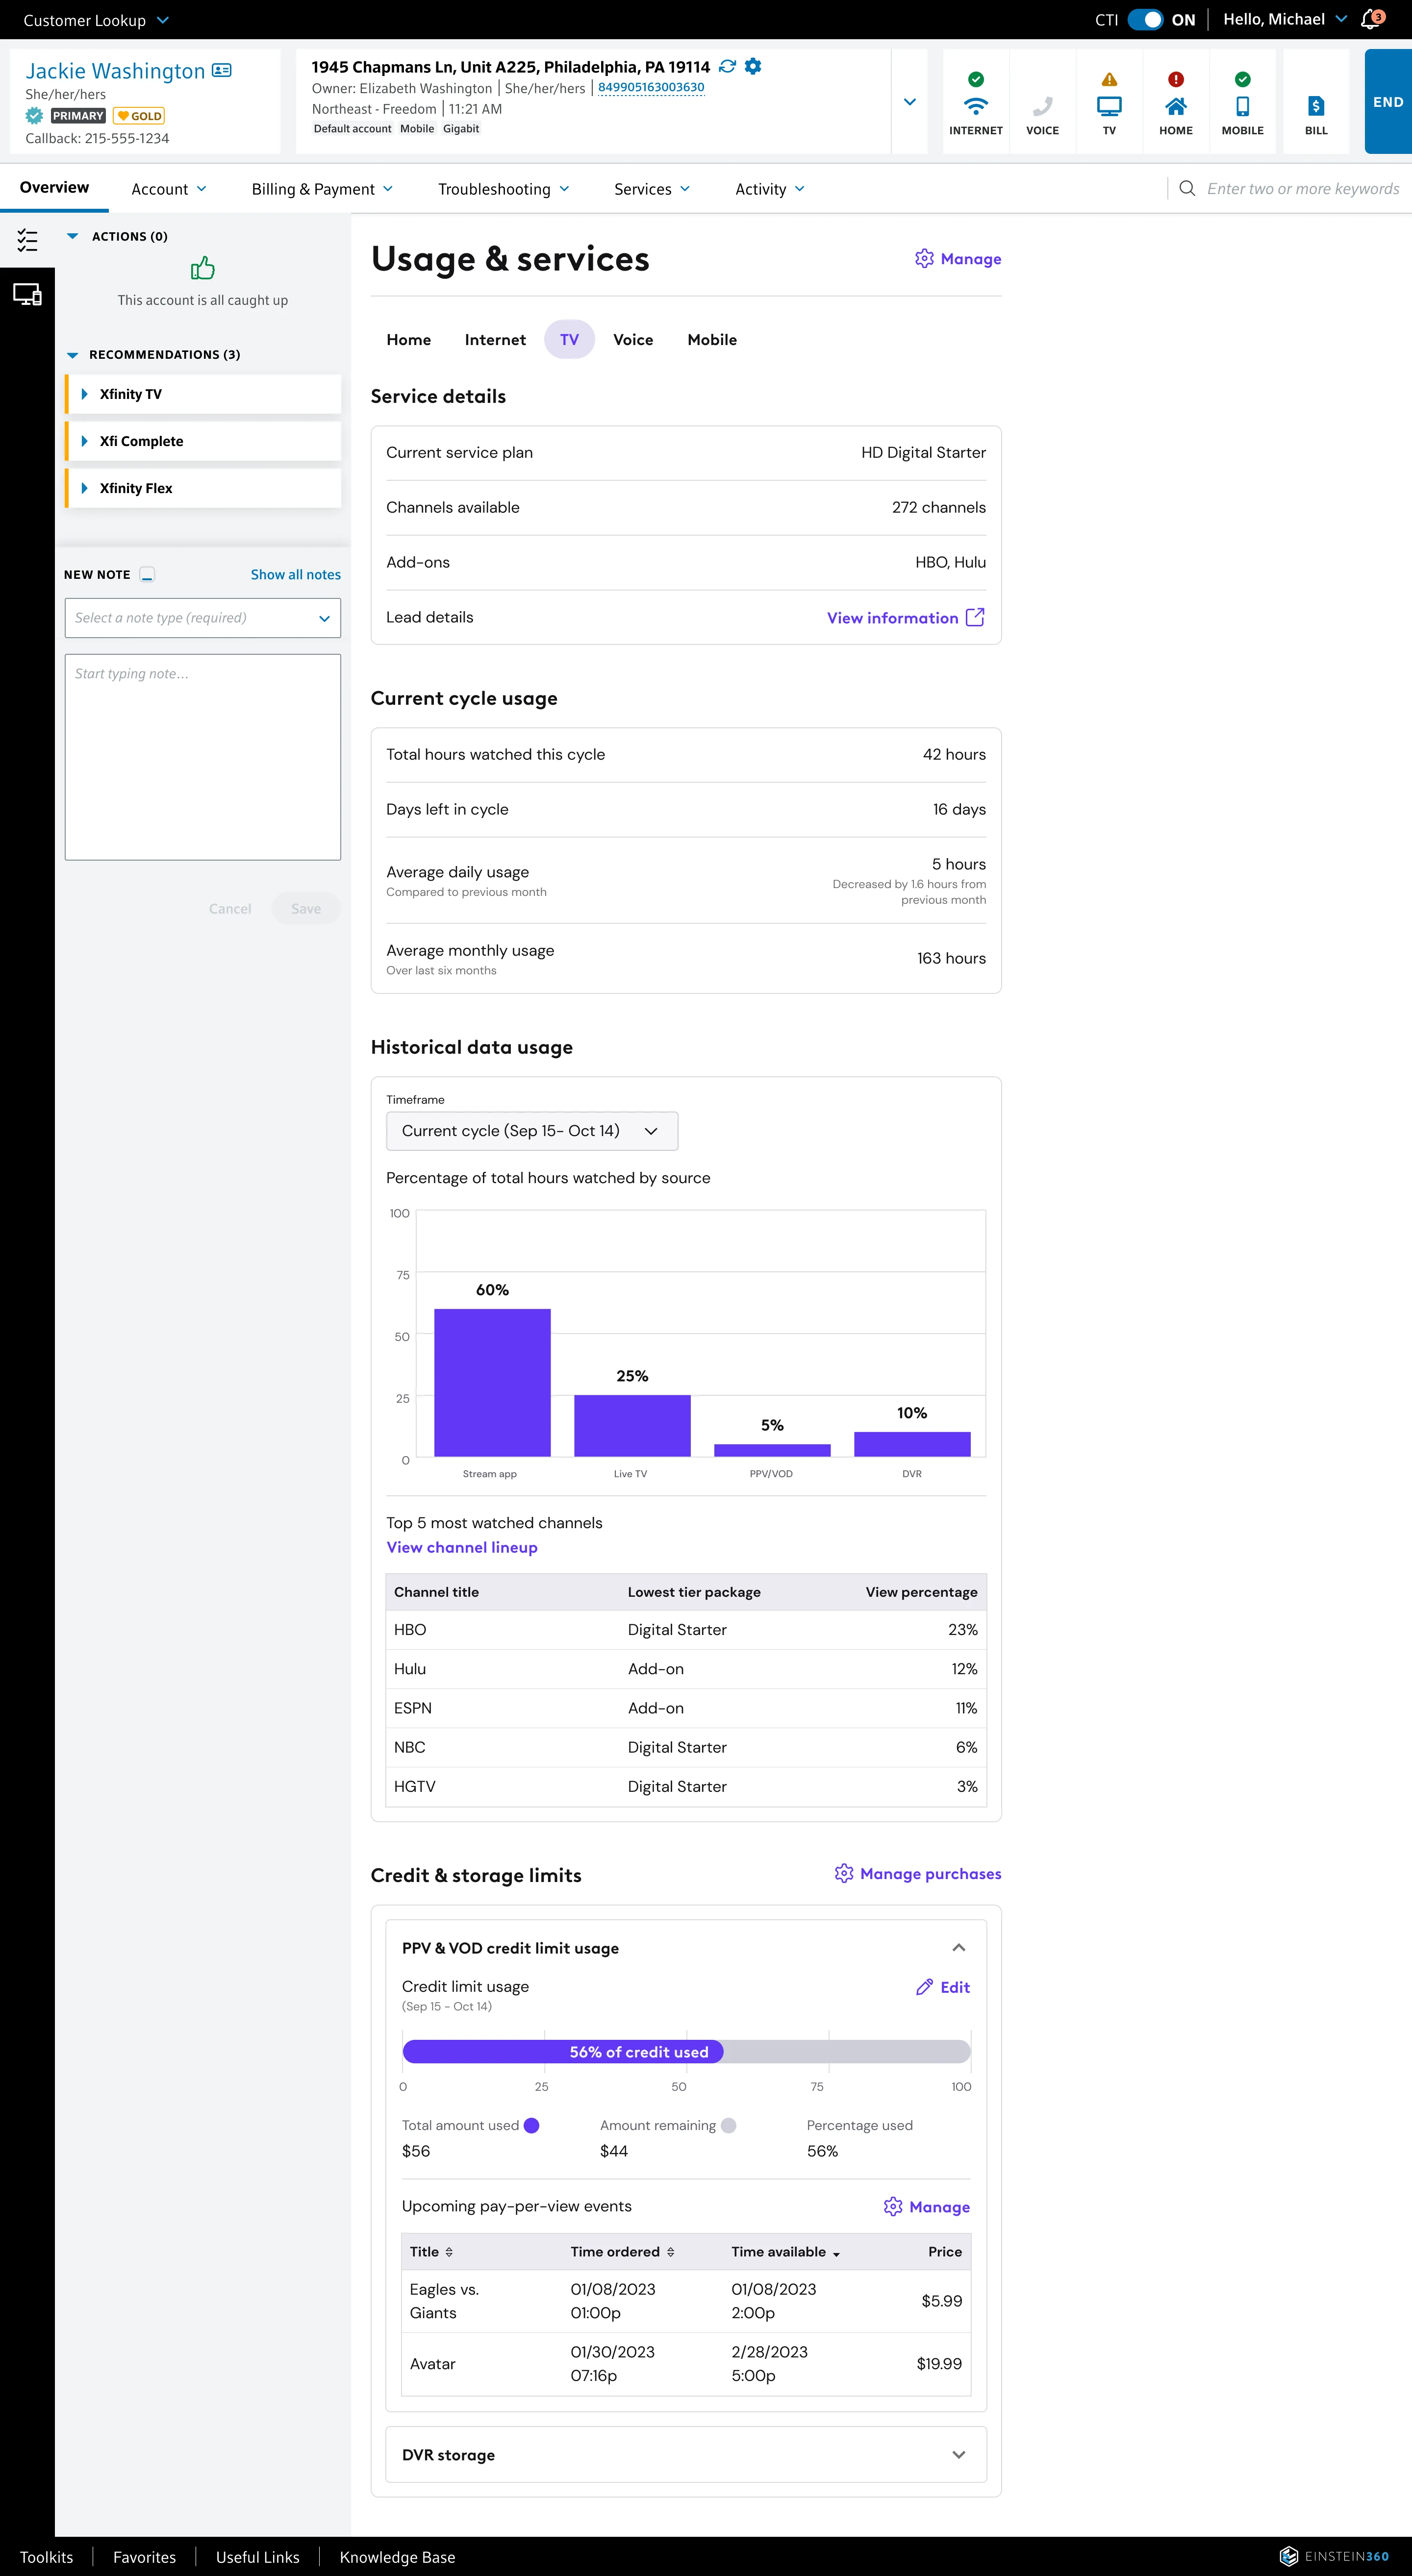This screenshot has height=2576, width=1412.
Task: Open the address settings gear icon
Action: pos(753,66)
